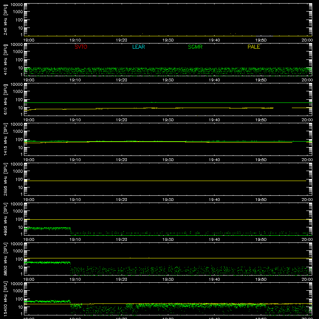Click the yellow PALE station label
Screen dimensions: 319x319
254,47
